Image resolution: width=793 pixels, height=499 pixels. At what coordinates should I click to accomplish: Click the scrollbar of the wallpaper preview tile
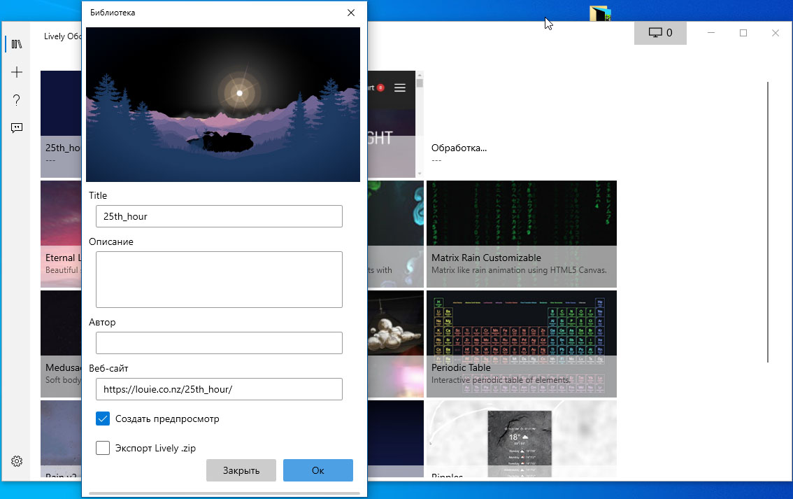420,124
